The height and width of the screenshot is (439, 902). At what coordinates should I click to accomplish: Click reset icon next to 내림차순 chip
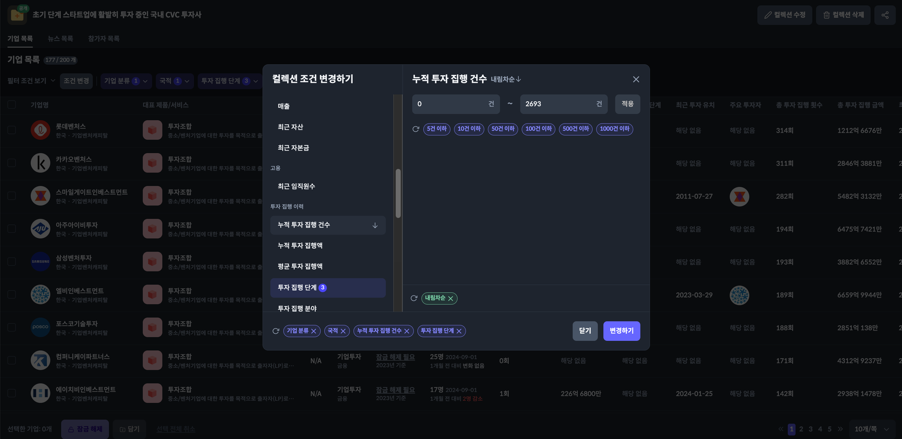[x=414, y=298]
